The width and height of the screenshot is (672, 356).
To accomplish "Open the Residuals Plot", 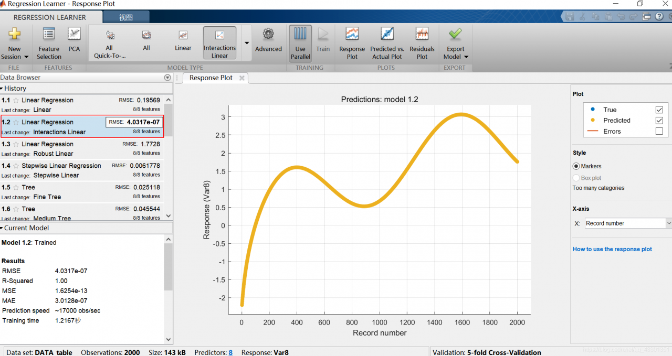I will click(x=422, y=35).
